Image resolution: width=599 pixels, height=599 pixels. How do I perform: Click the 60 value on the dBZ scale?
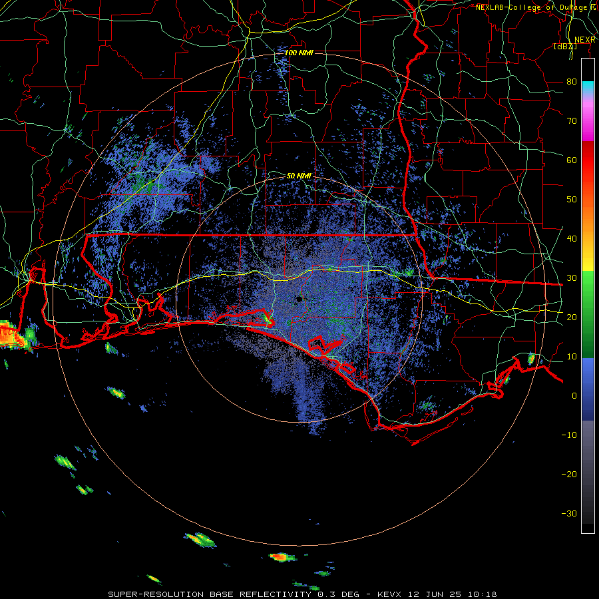(572, 160)
